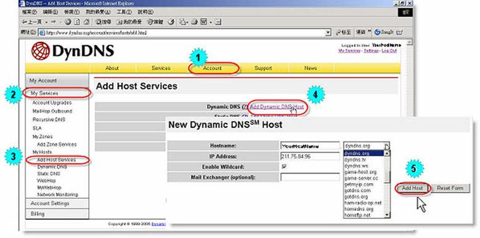Open MailHop Outbound in sidebar
The height and width of the screenshot is (238, 480).
coord(52,111)
